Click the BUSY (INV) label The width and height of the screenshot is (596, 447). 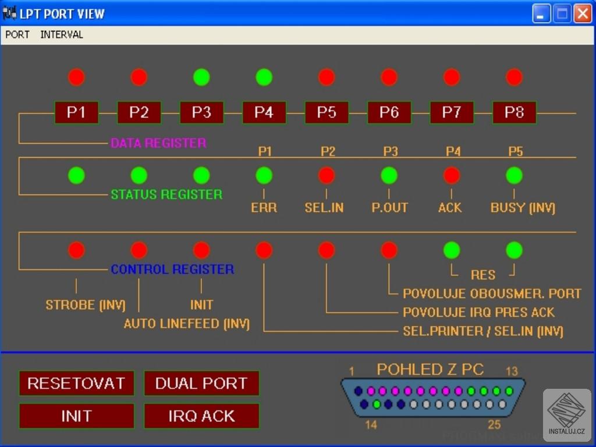[523, 208]
